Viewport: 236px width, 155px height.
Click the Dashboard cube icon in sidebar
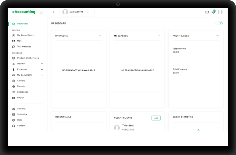[13, 24]
